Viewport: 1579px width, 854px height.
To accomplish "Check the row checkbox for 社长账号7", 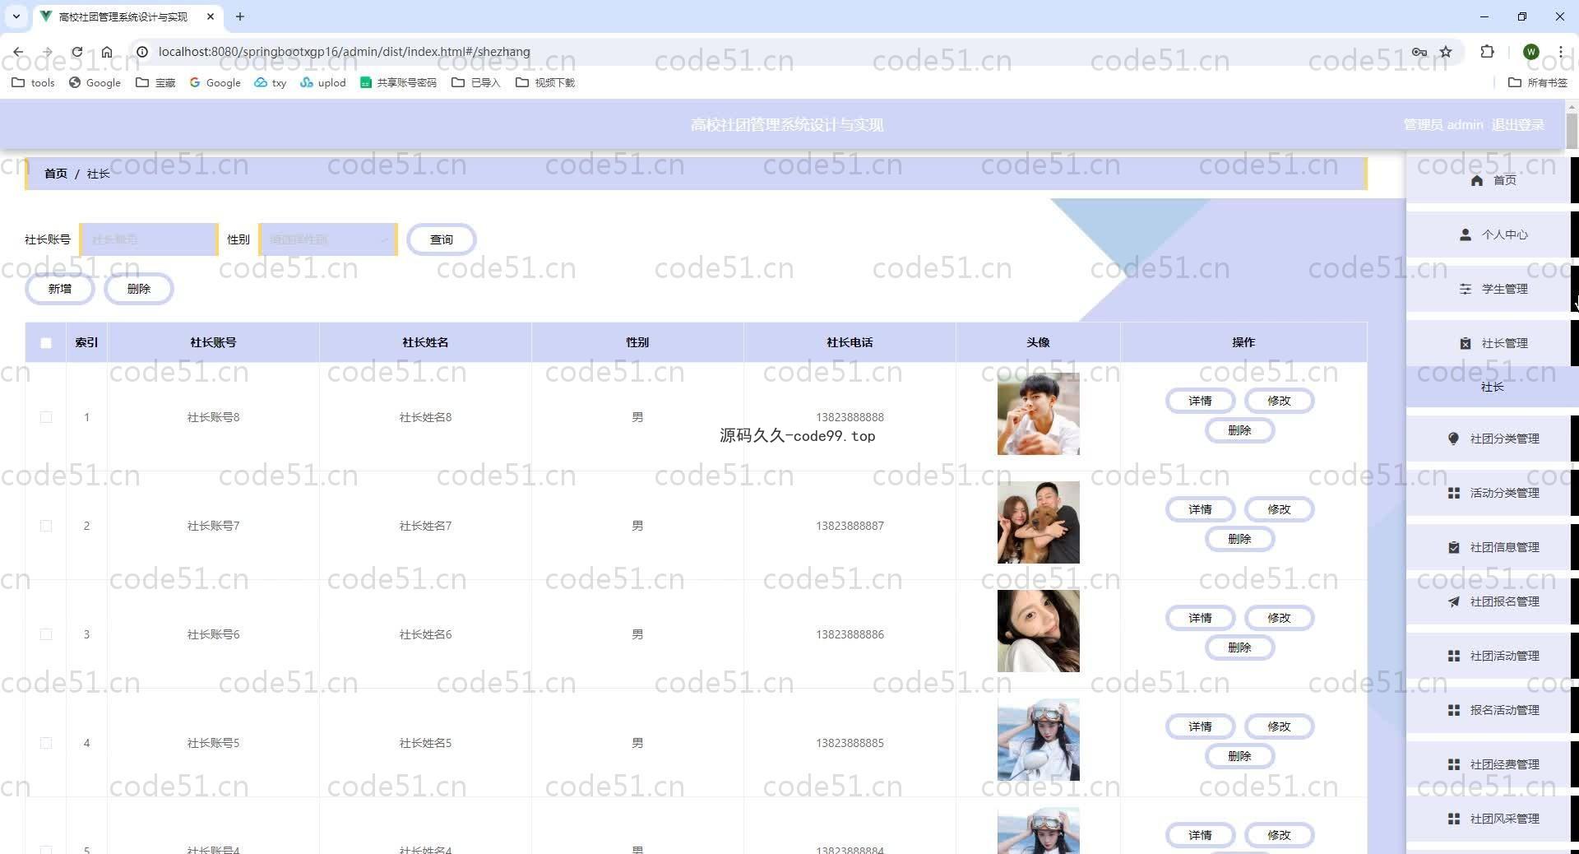I will tap(46, 526).
